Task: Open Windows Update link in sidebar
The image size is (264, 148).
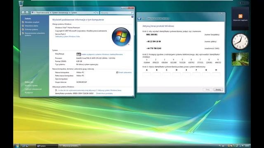Action: (31, 86)
